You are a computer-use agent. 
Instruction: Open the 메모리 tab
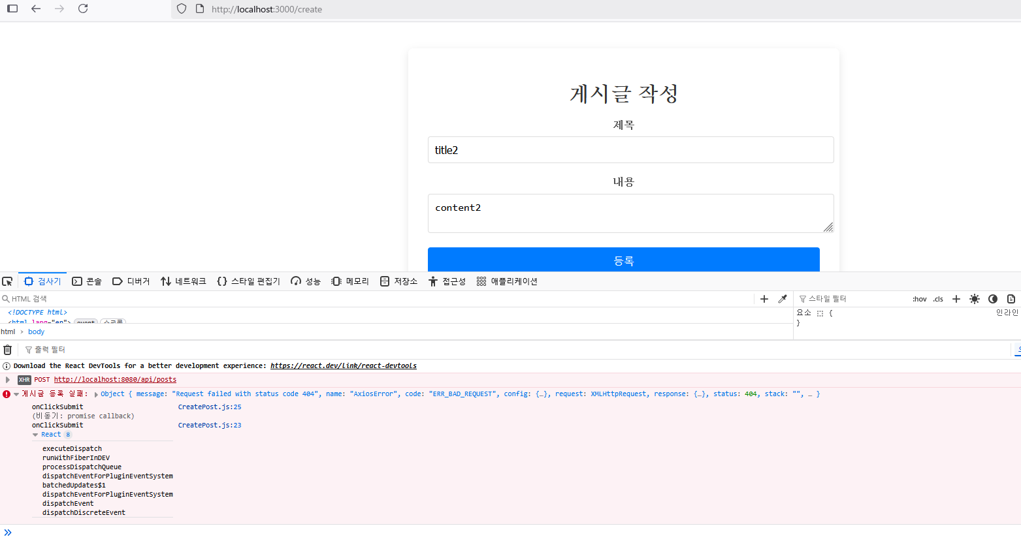point(350,281)
